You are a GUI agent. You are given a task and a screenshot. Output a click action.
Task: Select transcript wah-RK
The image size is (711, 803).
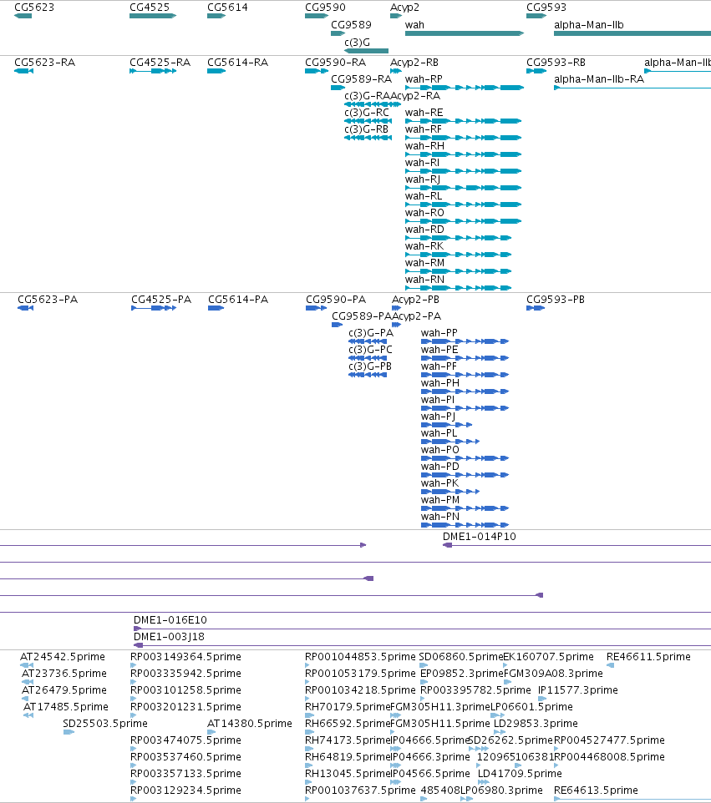424,245
